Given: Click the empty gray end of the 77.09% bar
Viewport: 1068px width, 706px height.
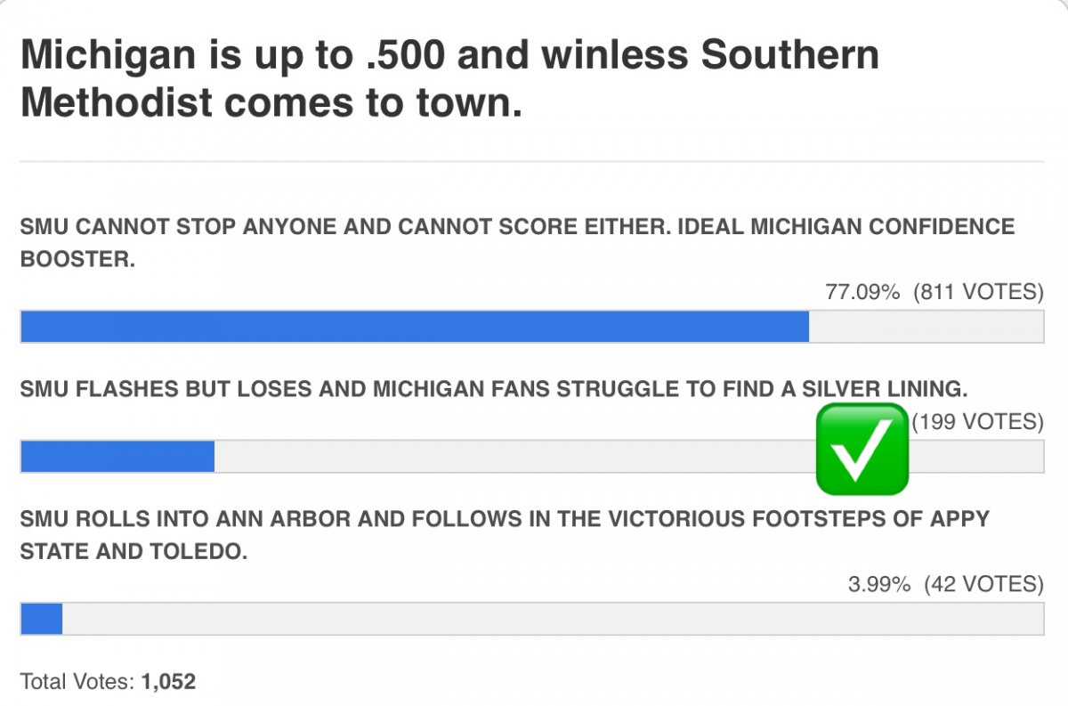Looking at the screenshot, I should click(926, 327).
